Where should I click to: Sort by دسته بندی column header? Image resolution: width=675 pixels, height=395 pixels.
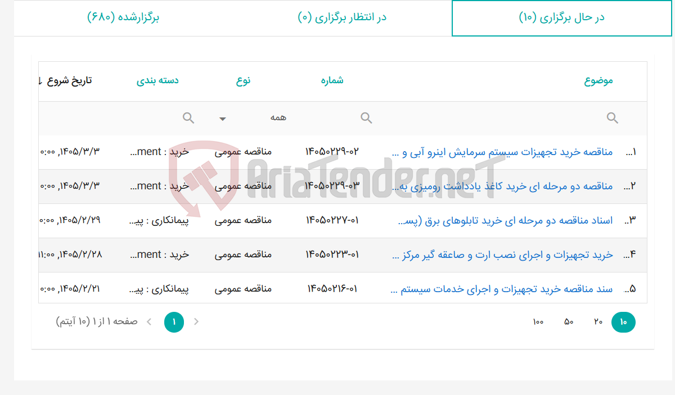[157, 80]
